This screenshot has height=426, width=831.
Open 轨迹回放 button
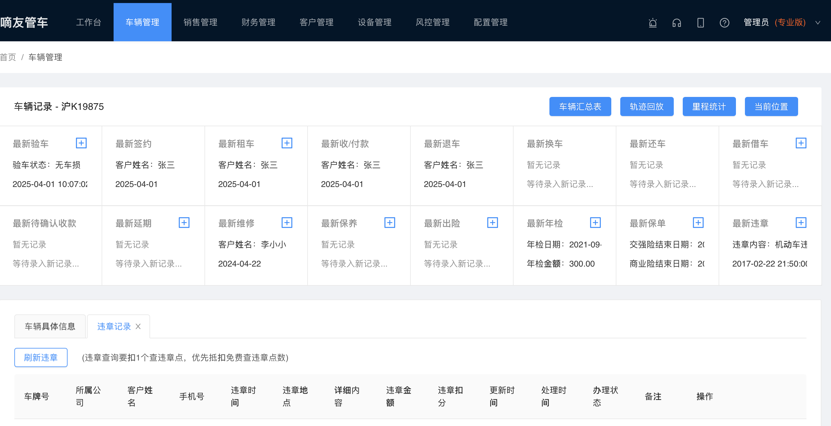[x=647, y=106]
